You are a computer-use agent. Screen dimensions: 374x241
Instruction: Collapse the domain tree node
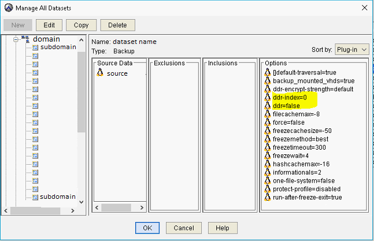click(x=16, y=39)
